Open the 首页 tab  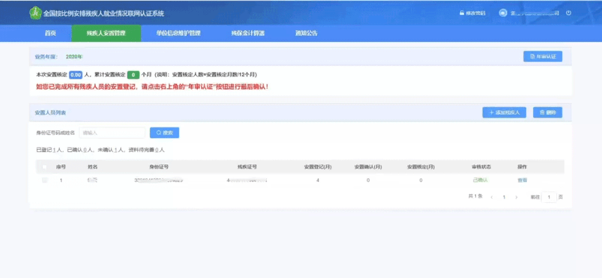50,33
